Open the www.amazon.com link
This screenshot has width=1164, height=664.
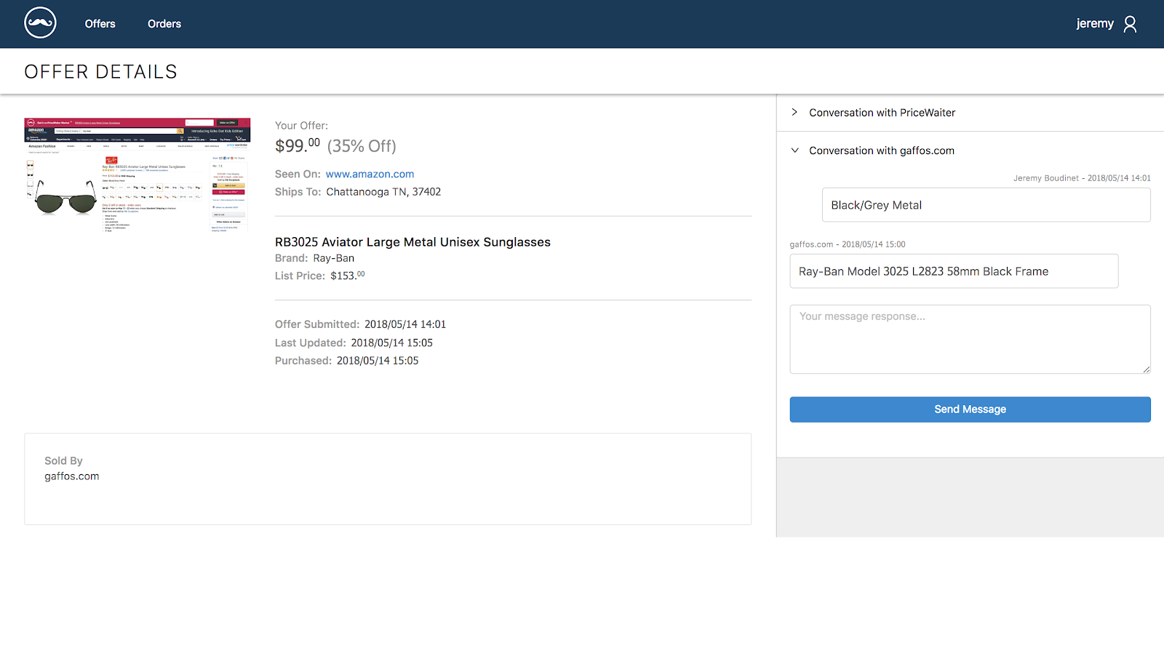click(x=370, y=174)
